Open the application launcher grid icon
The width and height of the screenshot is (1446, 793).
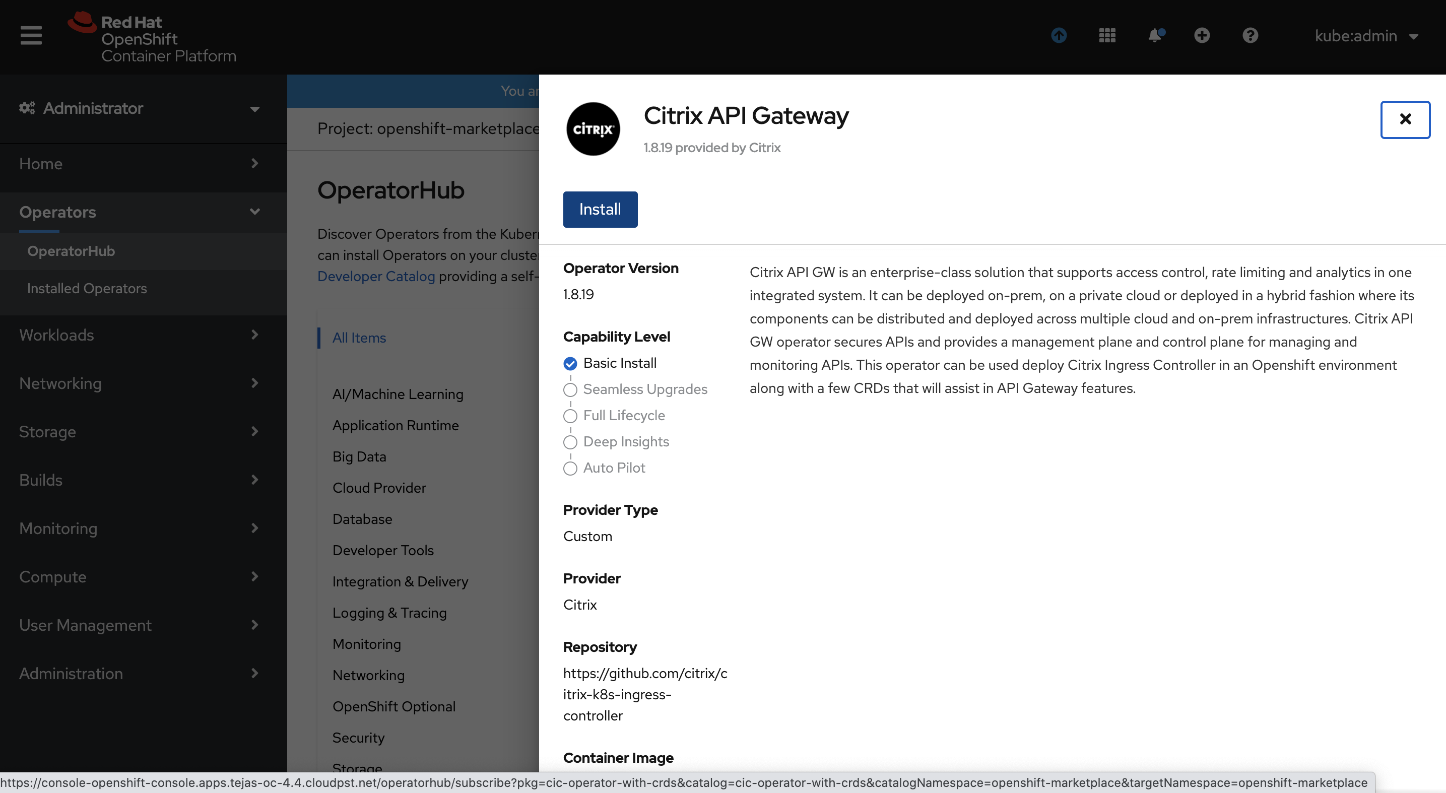(1107, 35)
